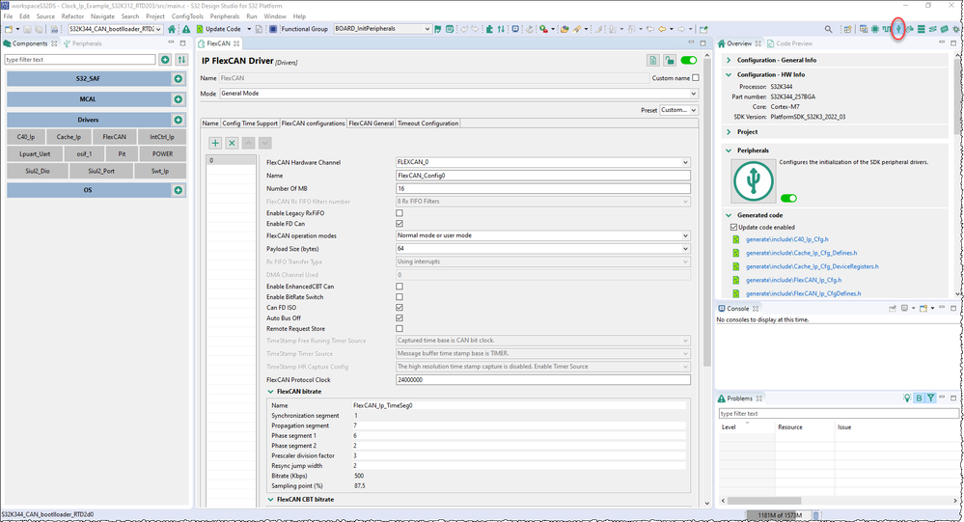Uncheck Enable FD Can checkbox
The height and width of the screenshot is (522, 964).
[x=399, y=224]
